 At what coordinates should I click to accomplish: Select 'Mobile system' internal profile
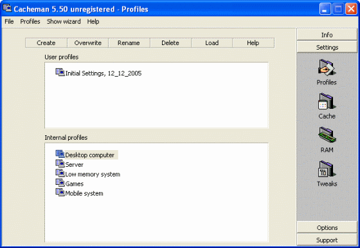pyautogui.click(x=84, y=193)
